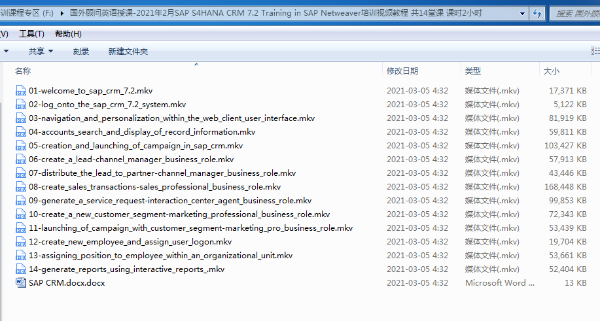The image size is (600, 321).
Task: Click the 刻录 (Burn) button
Action: point(80,51)
